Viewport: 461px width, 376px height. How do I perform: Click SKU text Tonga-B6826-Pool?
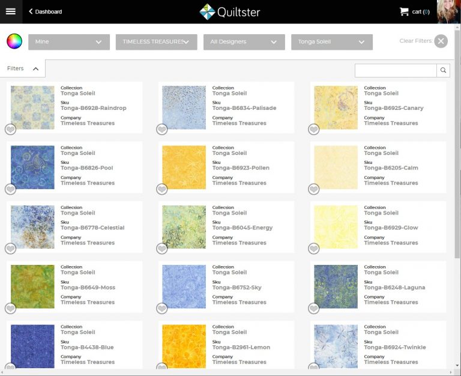click(x=86, y=168)
